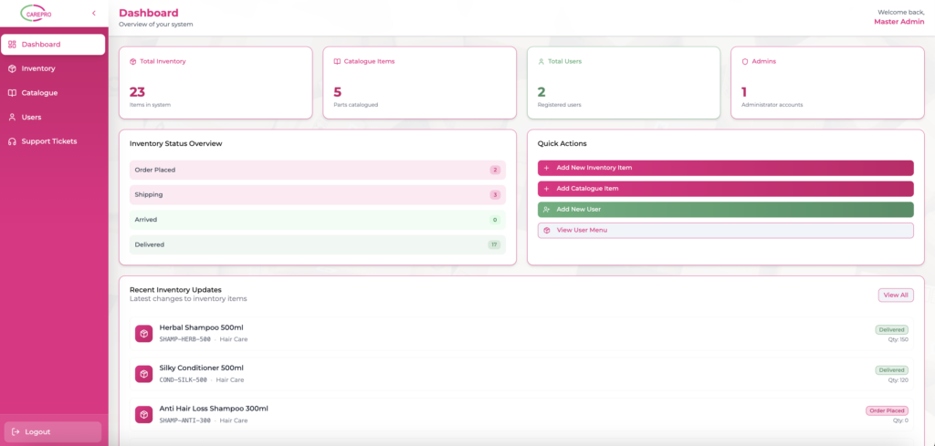Click the Admins shield icon
Image resolution: width=935 pixels, height=446 pixels.
click(745, 61)
